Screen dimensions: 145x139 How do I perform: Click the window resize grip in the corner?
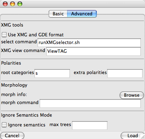[x=143, y=137]
